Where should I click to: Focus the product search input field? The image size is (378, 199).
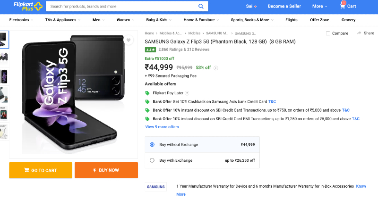123,7
